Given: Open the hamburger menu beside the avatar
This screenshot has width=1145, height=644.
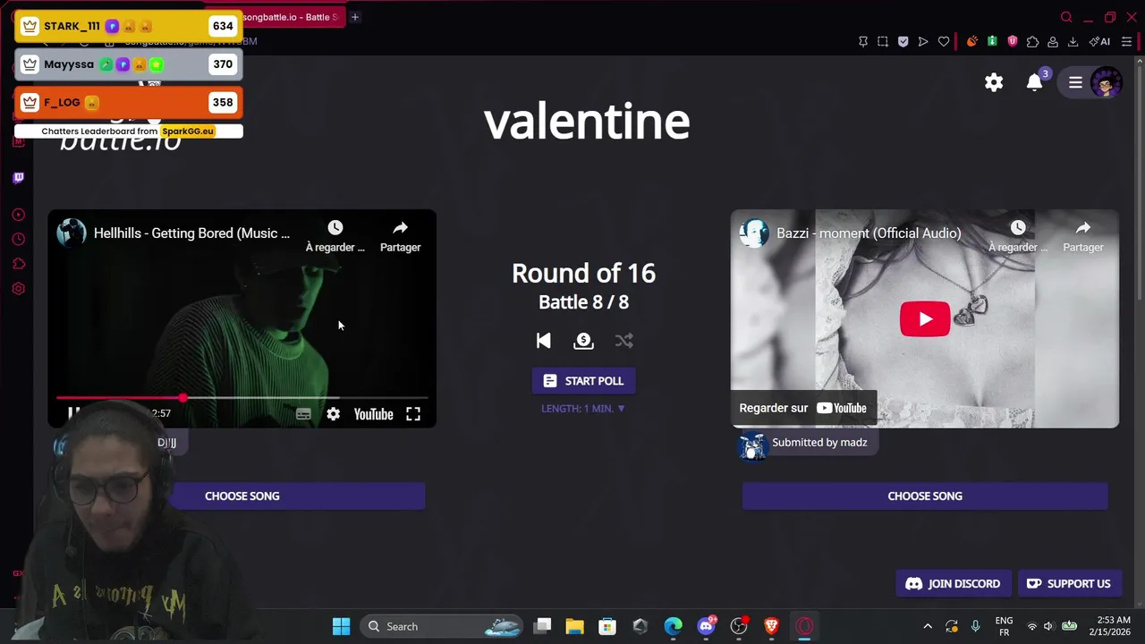Looking at the screenshot, I should [1075, 82].
